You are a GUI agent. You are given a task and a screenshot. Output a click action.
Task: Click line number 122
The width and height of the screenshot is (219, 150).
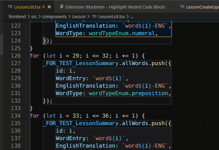16,26
